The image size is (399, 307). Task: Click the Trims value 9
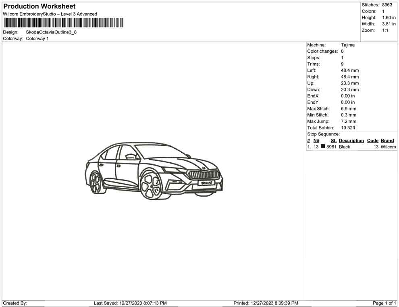coord(342,64)
